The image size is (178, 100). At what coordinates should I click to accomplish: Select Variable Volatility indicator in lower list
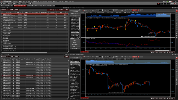tap(75, 72)
